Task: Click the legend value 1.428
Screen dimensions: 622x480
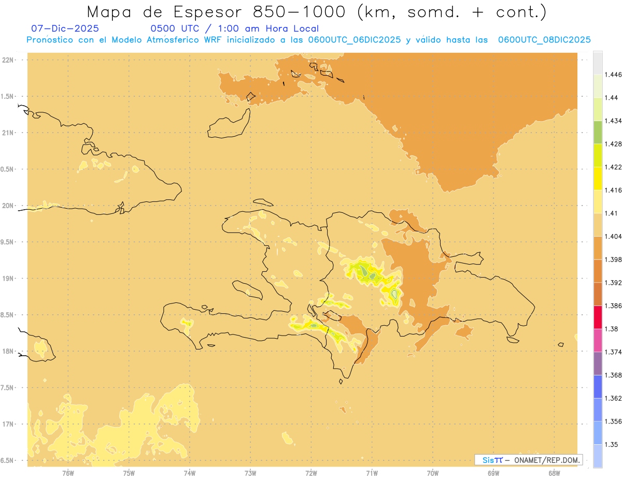Action: point(612,144)
